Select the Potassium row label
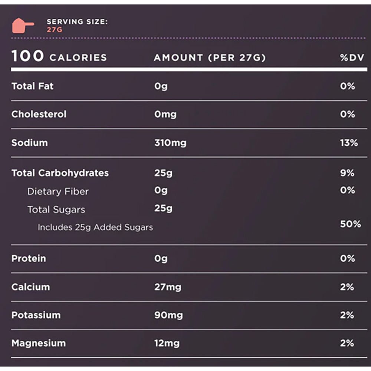This screenshot has width=371, height=371. (x=36, y=315)
